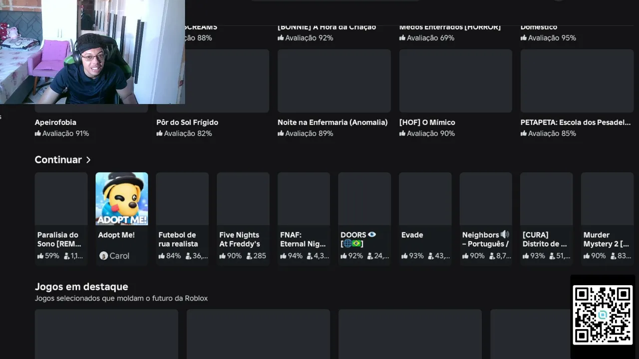Click the players icon on the Evade card

(431, 256)
